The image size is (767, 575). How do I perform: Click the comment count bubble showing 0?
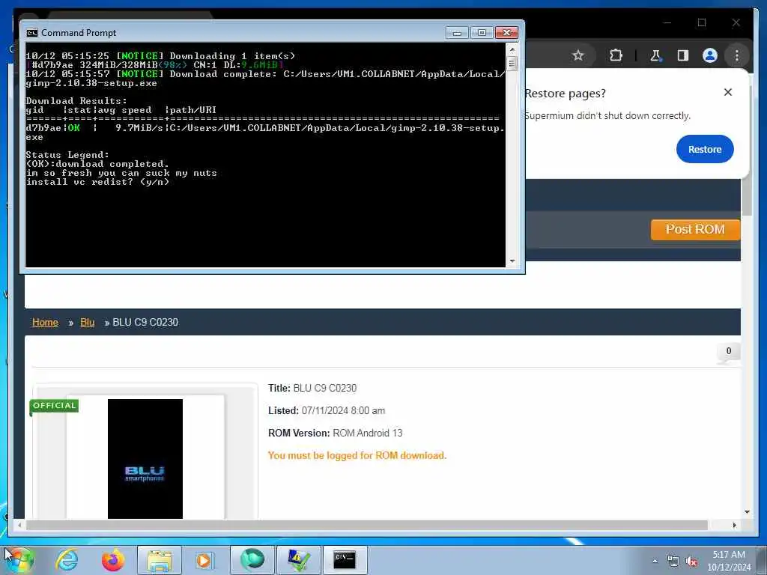click(x=728, y=351)
